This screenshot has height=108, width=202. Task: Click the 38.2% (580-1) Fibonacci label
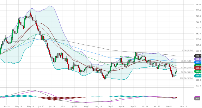click(x=188, y=61)
